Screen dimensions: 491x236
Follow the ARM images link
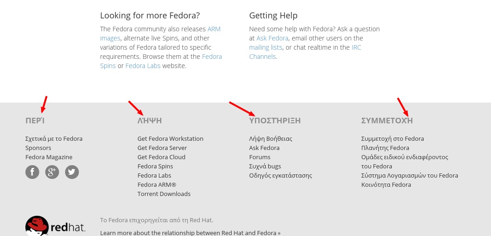point(214,29)
